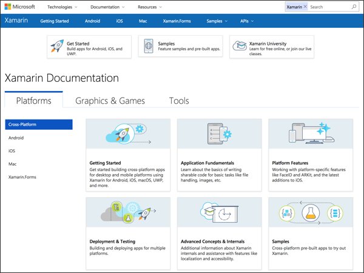Select Android in the left sidebar

point(16,138)
